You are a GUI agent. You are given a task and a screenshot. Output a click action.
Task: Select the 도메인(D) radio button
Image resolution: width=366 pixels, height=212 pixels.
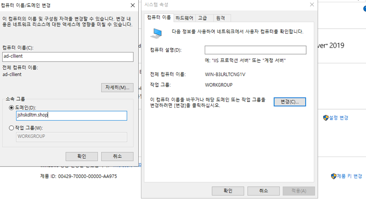click(12, 108)
